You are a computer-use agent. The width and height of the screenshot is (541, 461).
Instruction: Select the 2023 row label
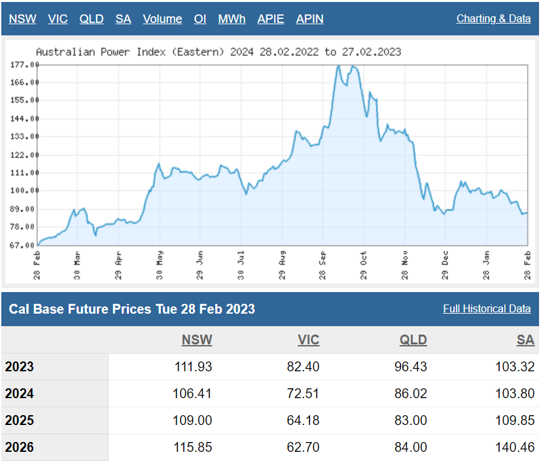pyautogui.click(x=20, y=367)
